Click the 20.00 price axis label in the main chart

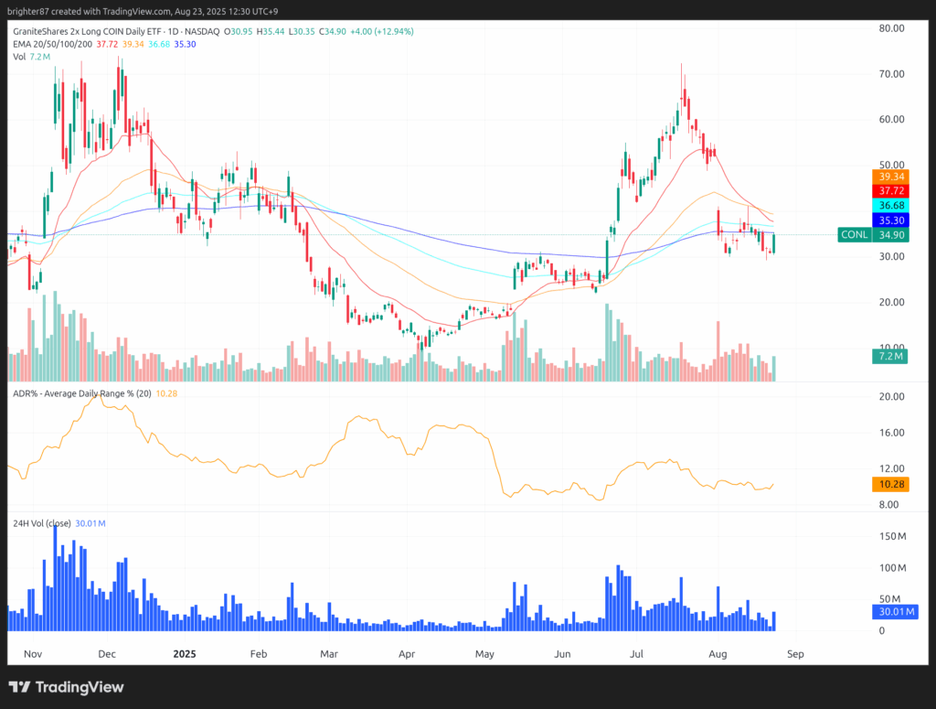pyautogui.click(x=891, y=302)
